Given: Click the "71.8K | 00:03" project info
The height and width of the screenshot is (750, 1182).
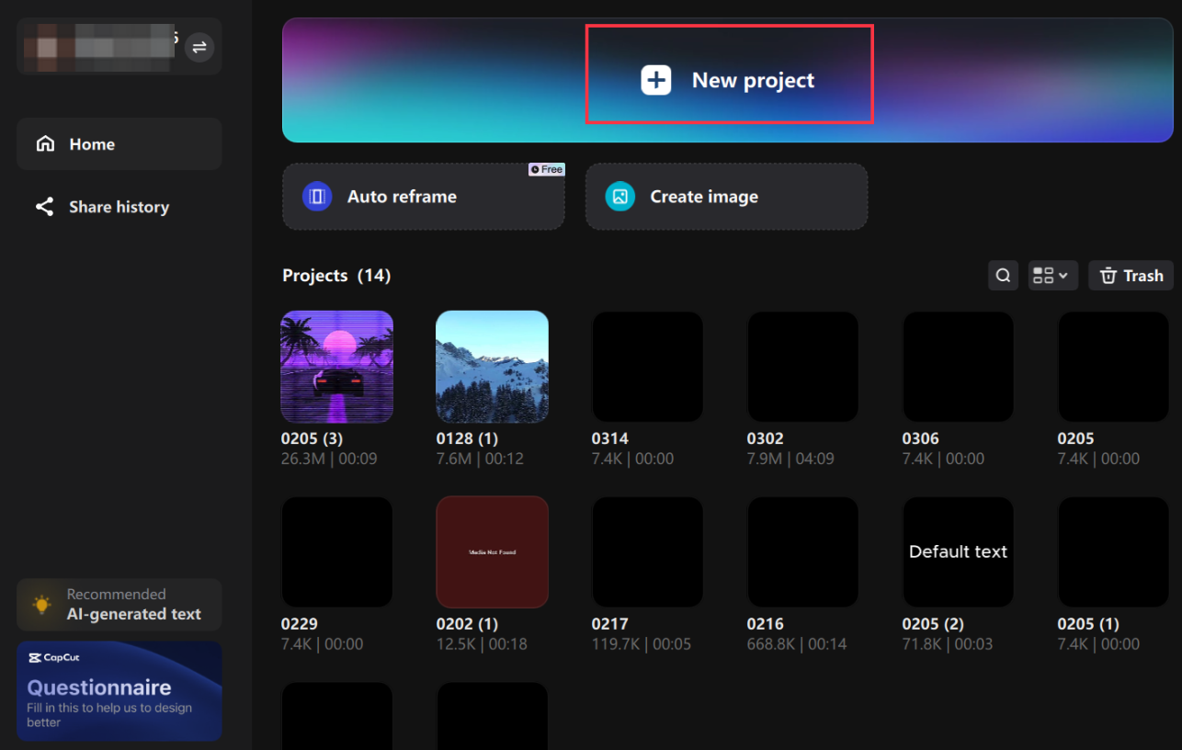Looking at the screenshot, I should tap(948, 644).
